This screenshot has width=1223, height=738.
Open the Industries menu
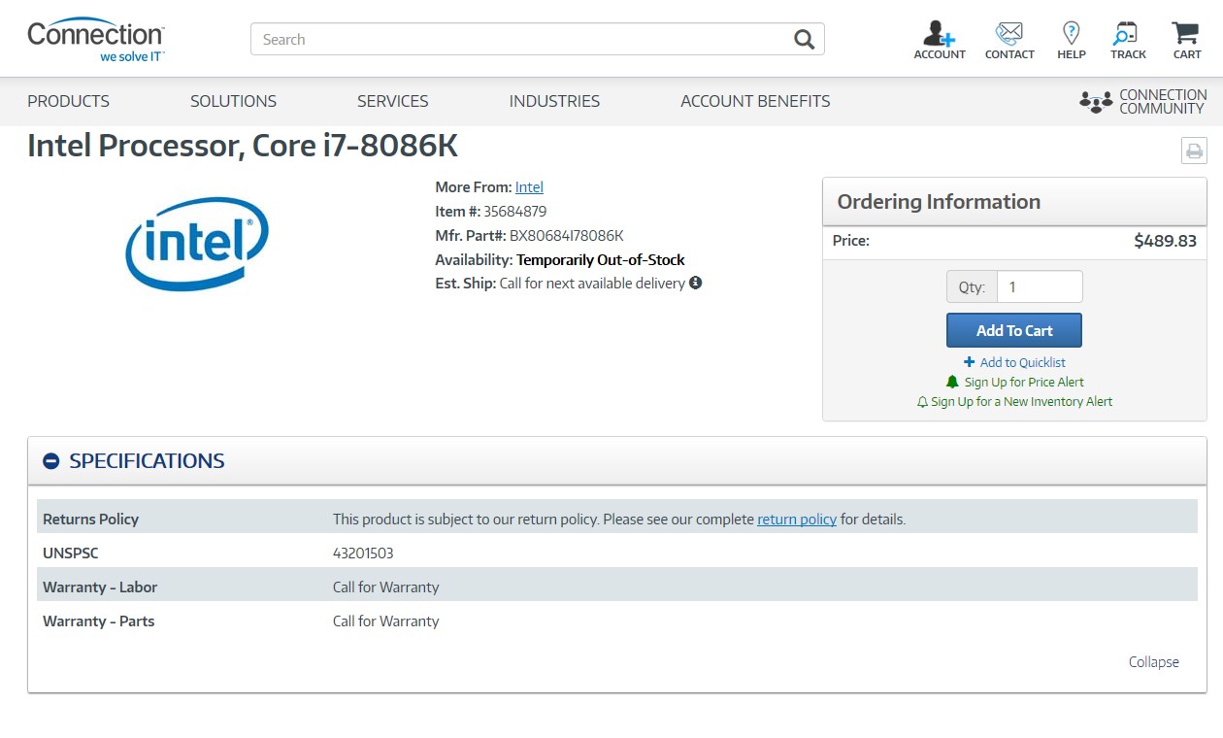pos(554,101)
